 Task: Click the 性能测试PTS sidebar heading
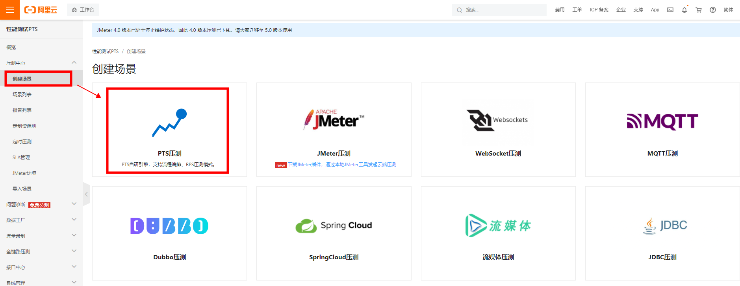tap(22, 29)
